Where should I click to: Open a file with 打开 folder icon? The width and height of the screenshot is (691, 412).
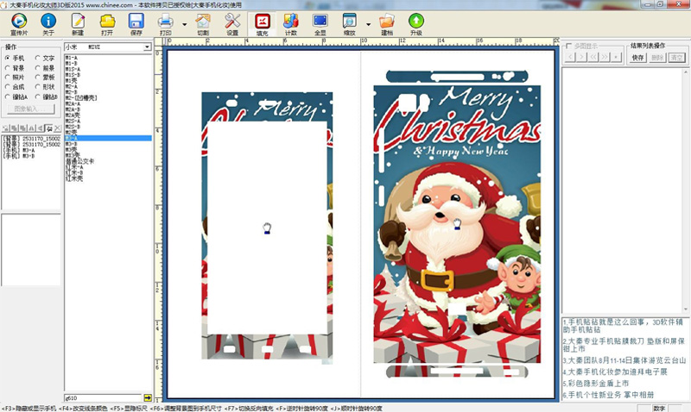pos(107,24)
